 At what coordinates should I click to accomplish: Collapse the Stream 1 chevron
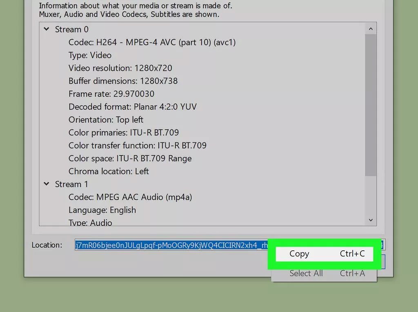click(47, 184)
